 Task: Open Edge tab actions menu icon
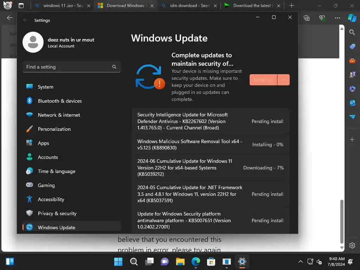[x=21, y=6]
